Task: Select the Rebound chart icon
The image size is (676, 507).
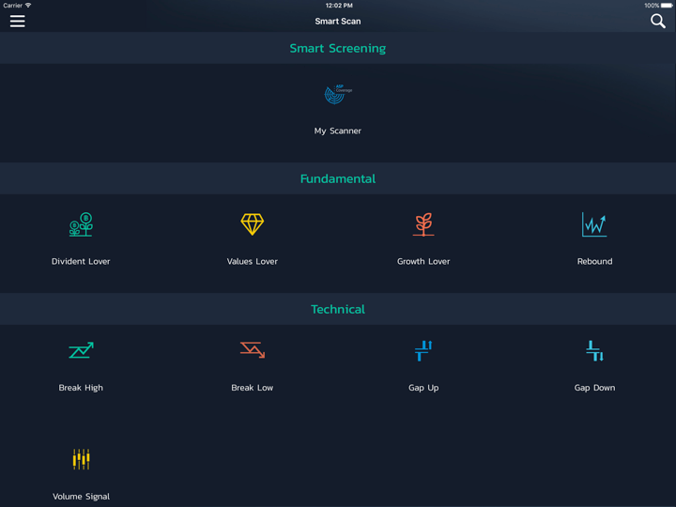Action: click(x=594, y=224)
